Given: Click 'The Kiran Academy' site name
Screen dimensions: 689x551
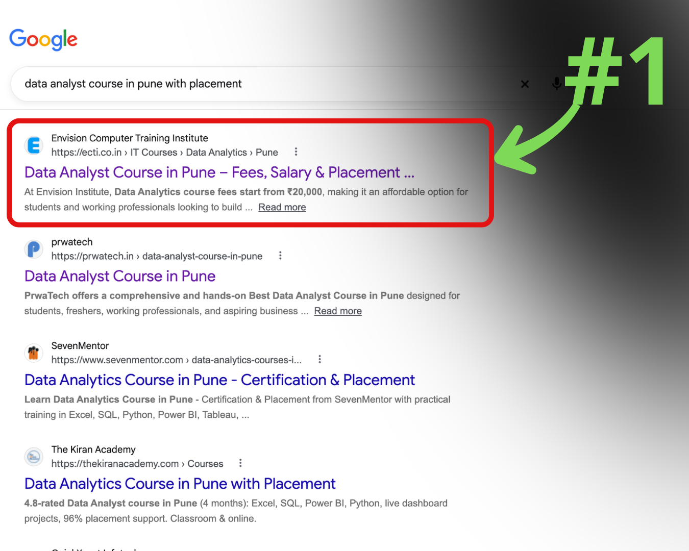Looking at the screenshot, I should (93, 449).
